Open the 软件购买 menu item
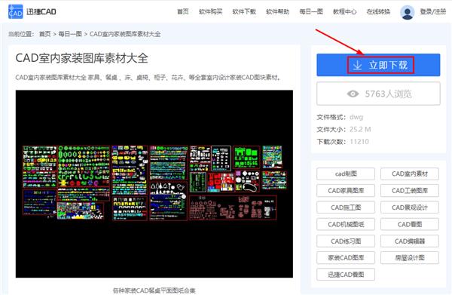This screenshot has width=452, height=295. [210, 11]
